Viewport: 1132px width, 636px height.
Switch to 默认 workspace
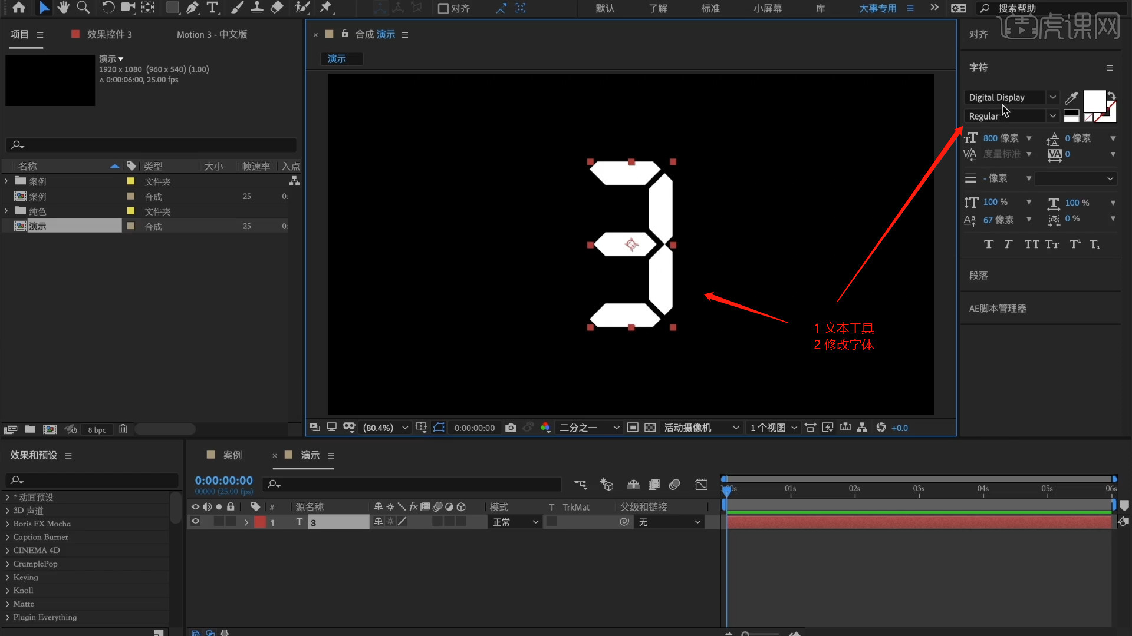605,8
